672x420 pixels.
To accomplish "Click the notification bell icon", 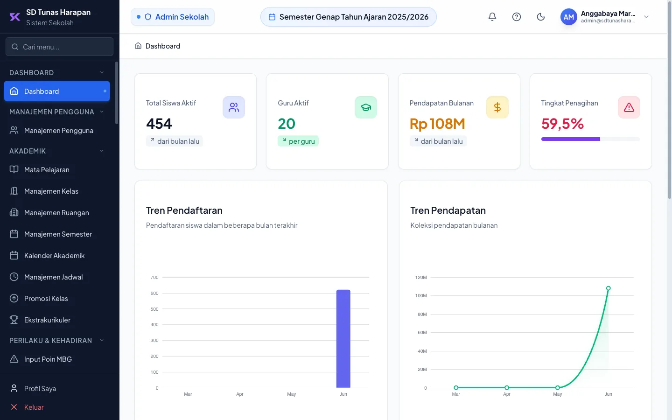I will pyautogui.click(x=492, y=17).
